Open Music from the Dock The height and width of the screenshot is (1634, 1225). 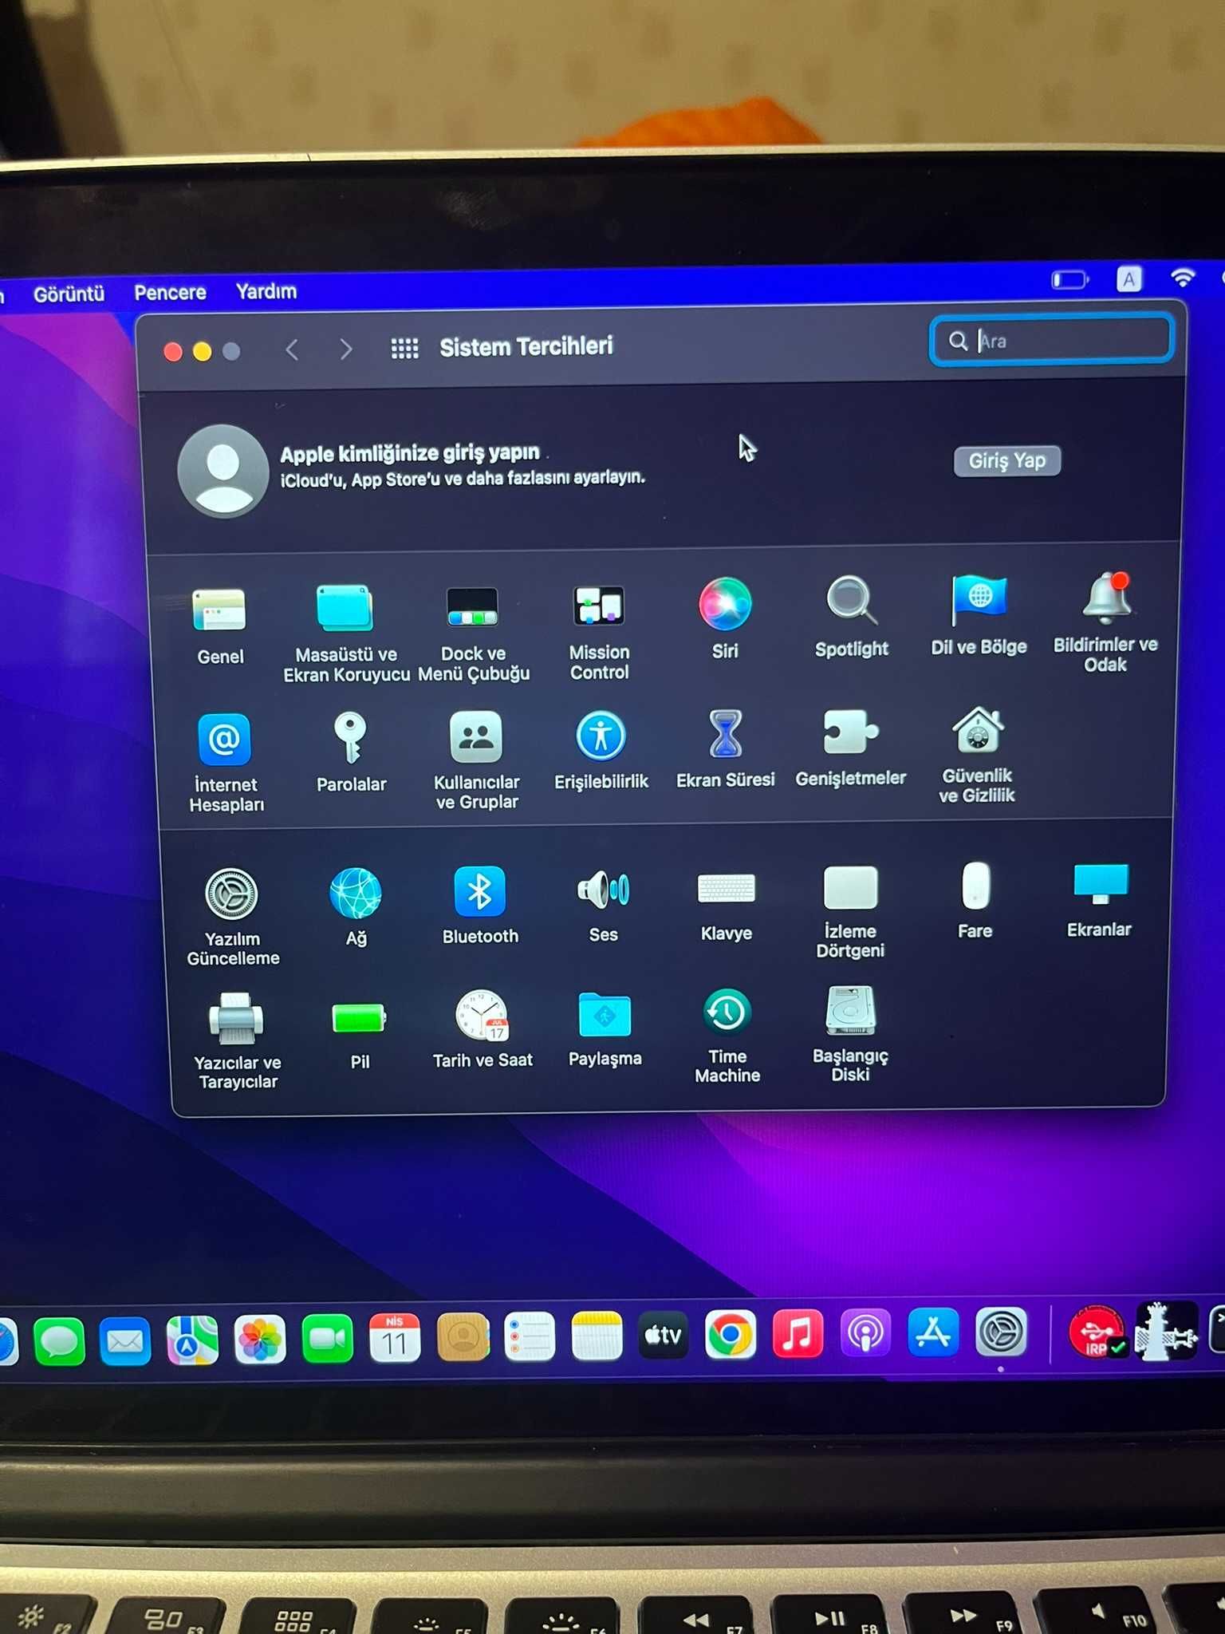[798, 1332]
